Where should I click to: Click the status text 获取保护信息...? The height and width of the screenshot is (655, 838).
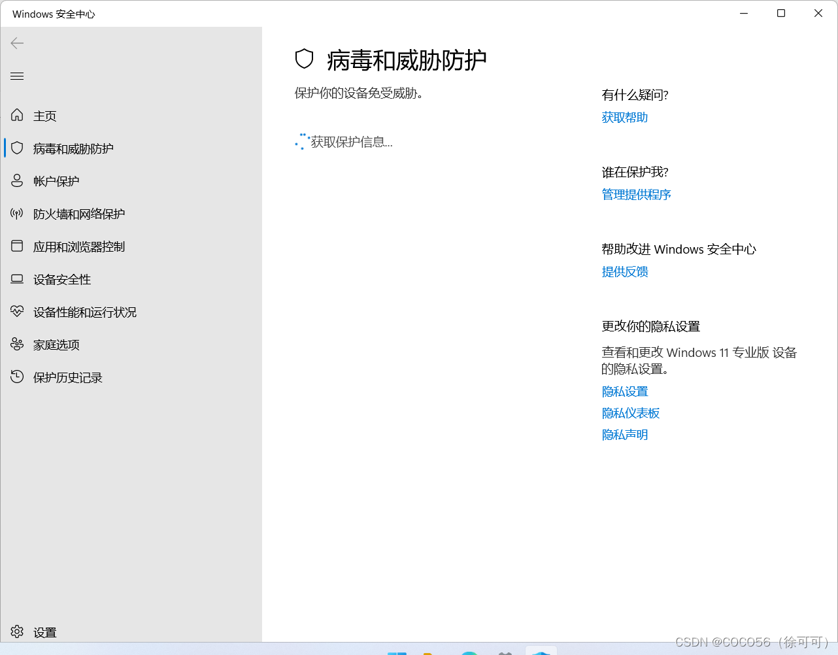(352, 142)
